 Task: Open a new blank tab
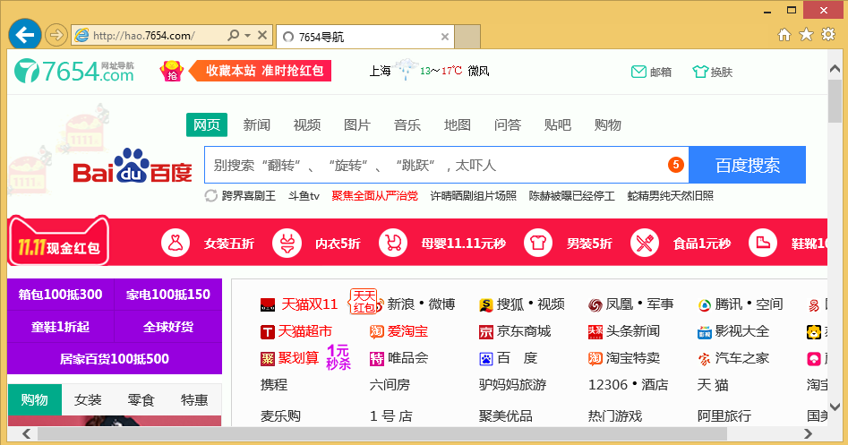coord(467,37)
